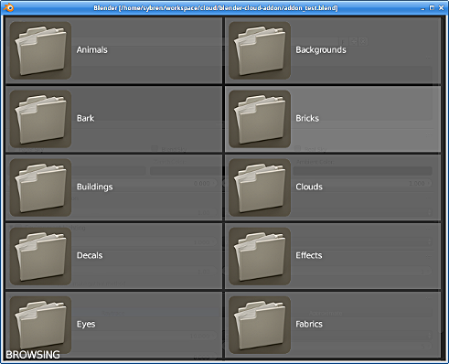Choose the Buildings text label
The width and height of the screenshot is (449, 364).
tap(95, 187)
